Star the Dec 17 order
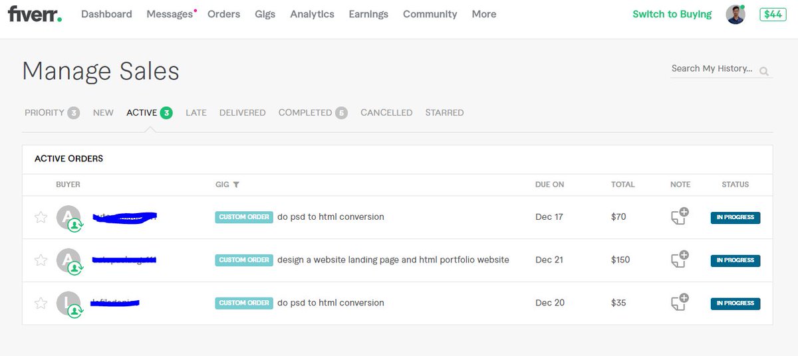 pyautogui.click(x=41, y=217)
